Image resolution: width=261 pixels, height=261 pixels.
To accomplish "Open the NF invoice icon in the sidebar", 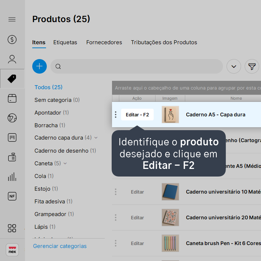I will 12,196.
